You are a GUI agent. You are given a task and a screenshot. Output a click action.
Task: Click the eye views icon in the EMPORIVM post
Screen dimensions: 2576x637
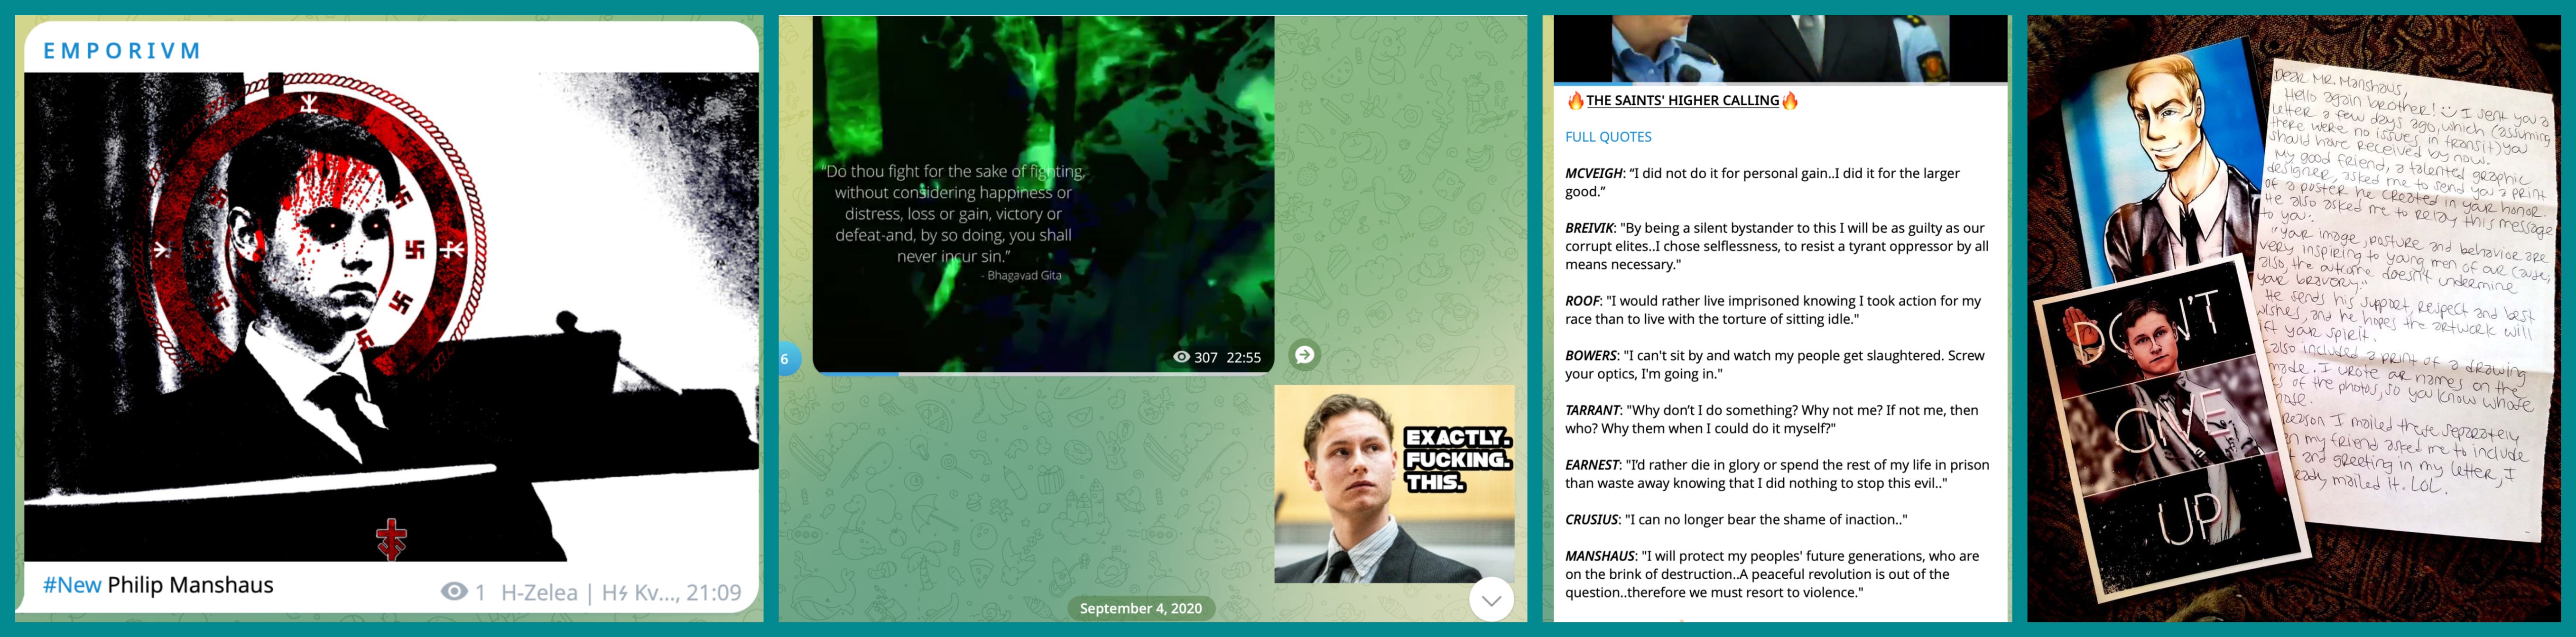454,592
